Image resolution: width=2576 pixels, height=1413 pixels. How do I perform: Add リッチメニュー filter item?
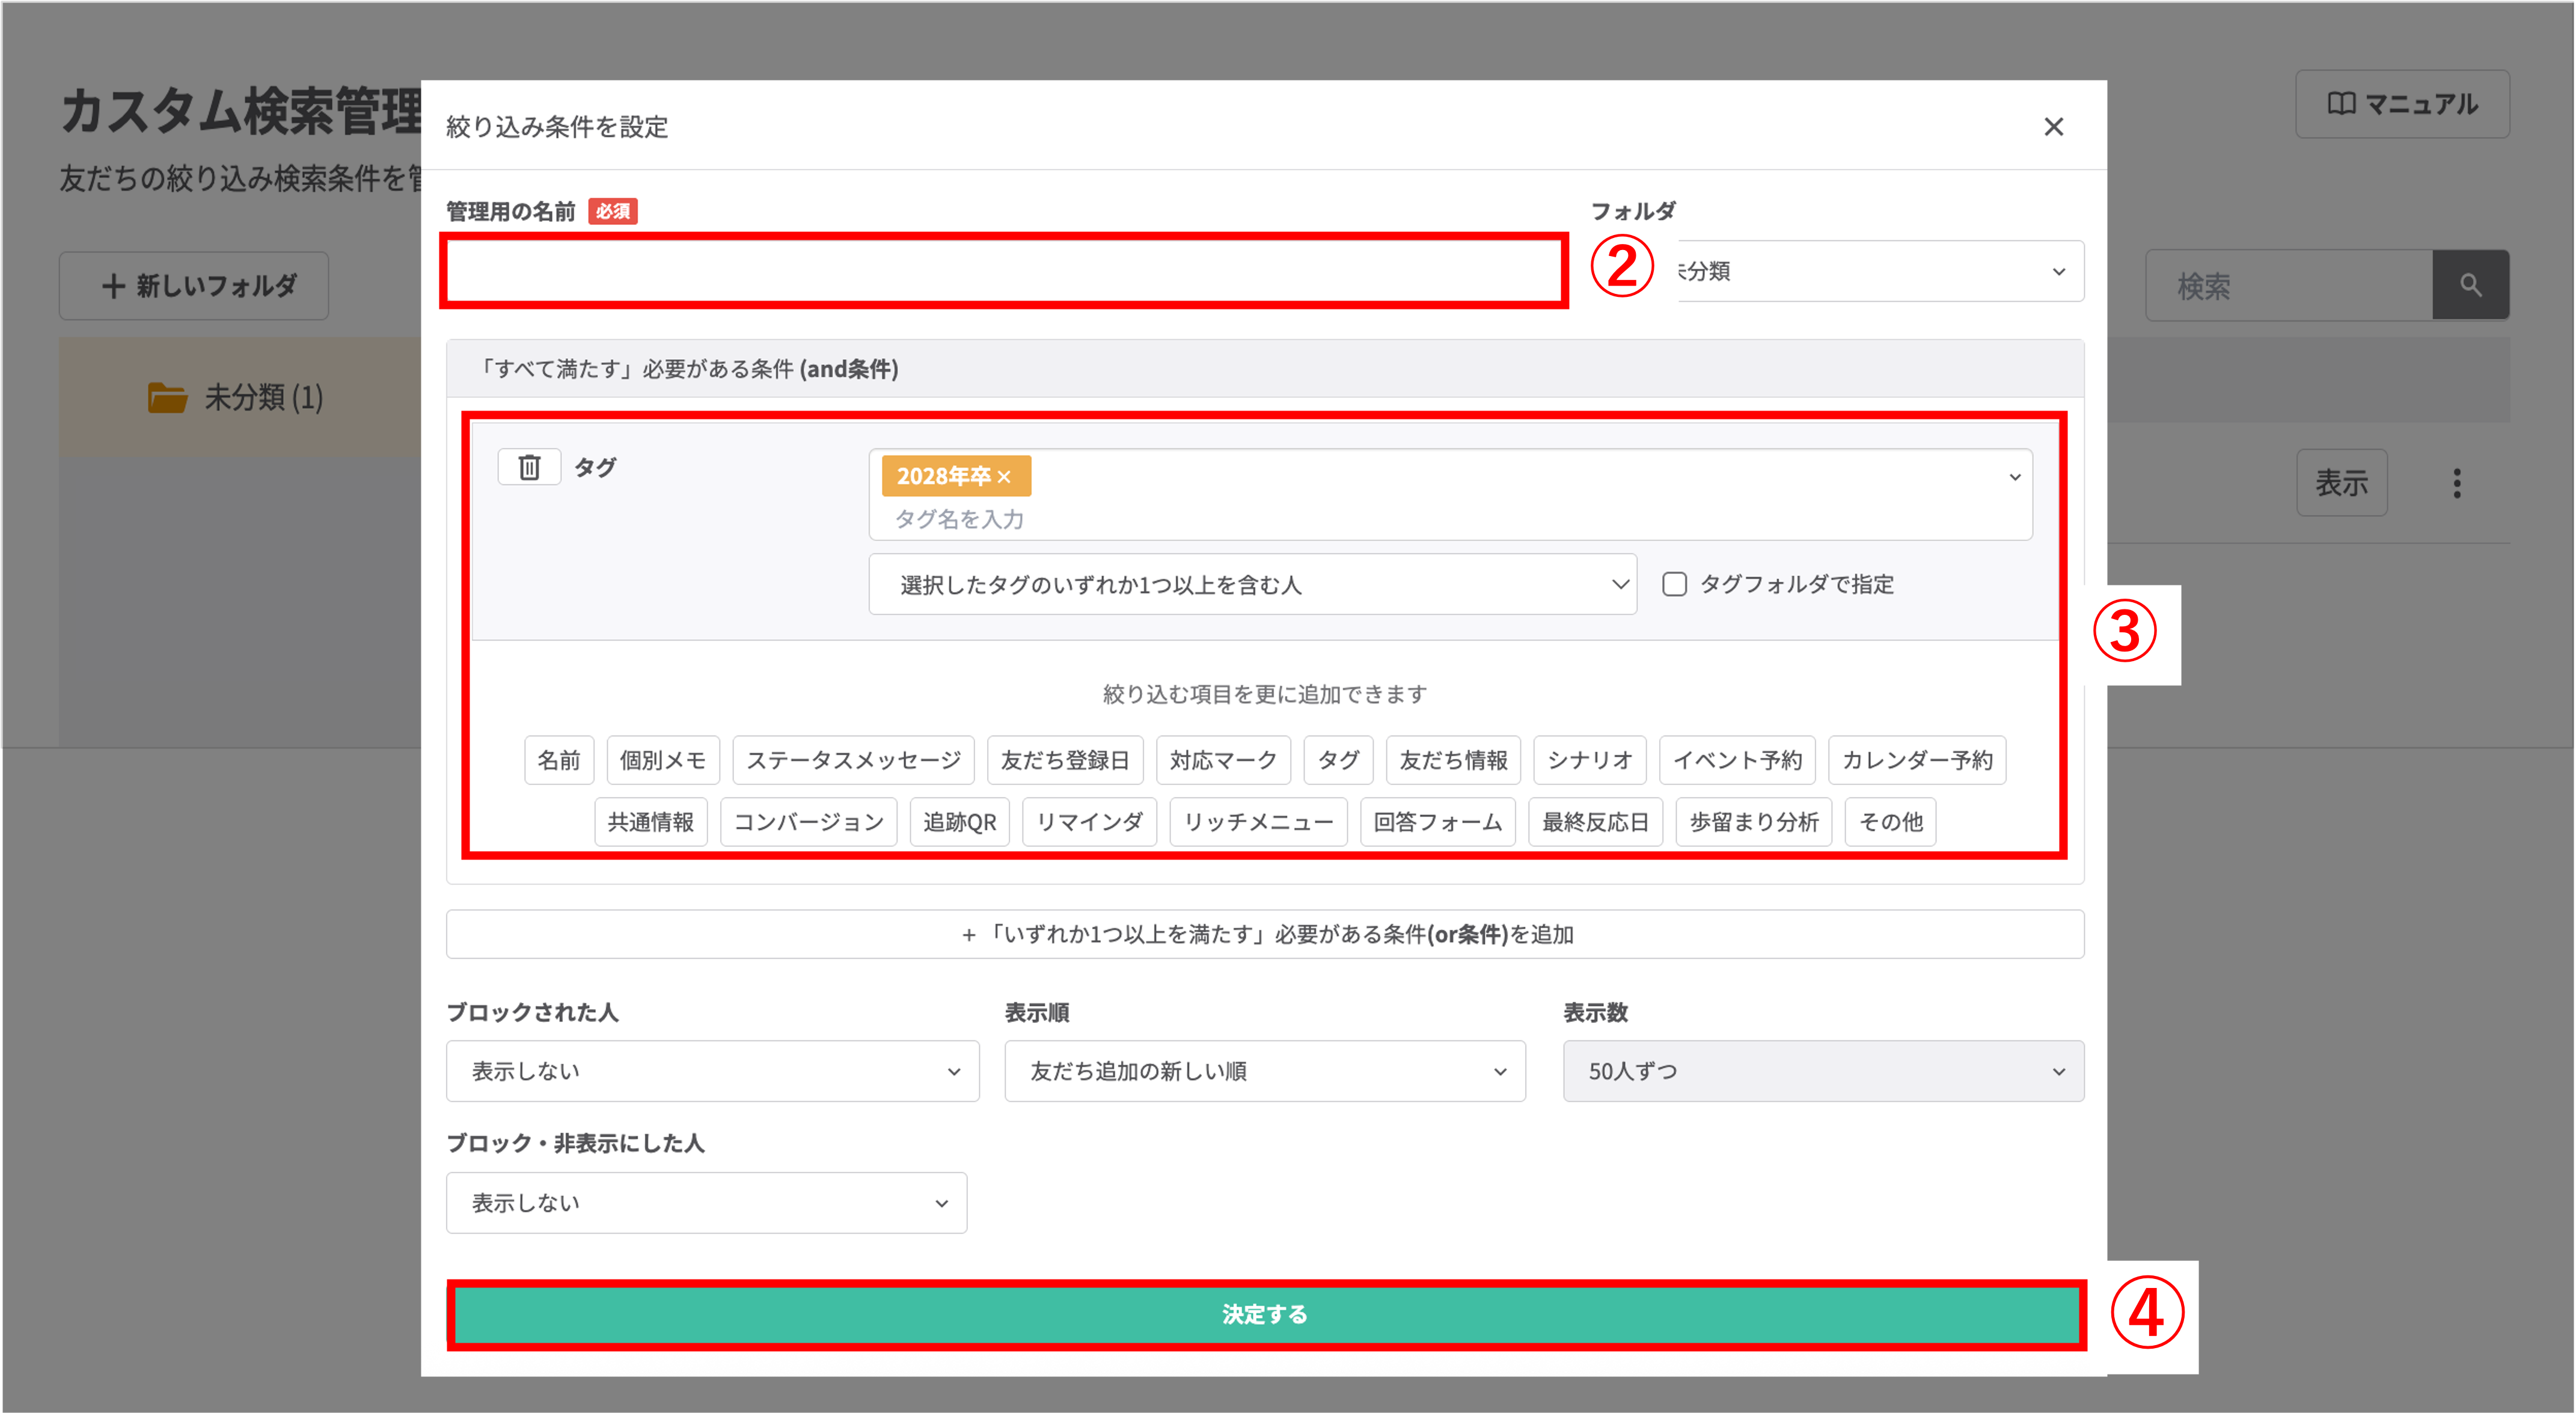pyautogui.click(x=1258, y=822)
